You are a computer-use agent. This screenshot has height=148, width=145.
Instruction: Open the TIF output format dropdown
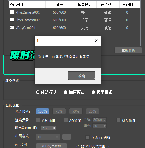tap(48, 137)
